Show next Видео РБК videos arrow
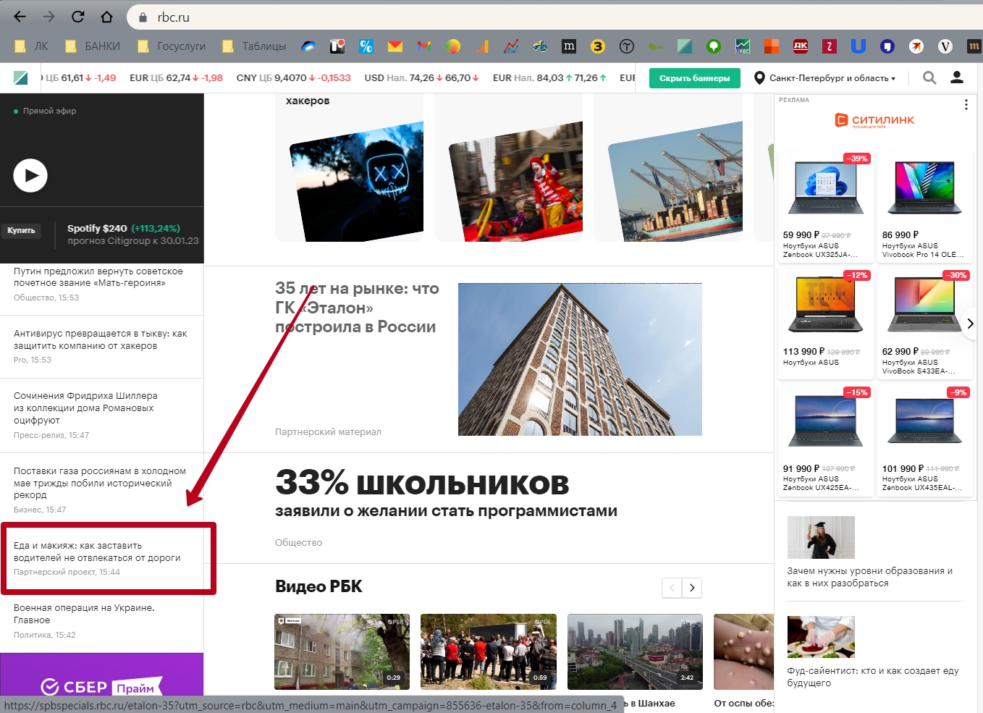Image resolution: width=983 pixels, height=713 pixels. coord(692,588)
